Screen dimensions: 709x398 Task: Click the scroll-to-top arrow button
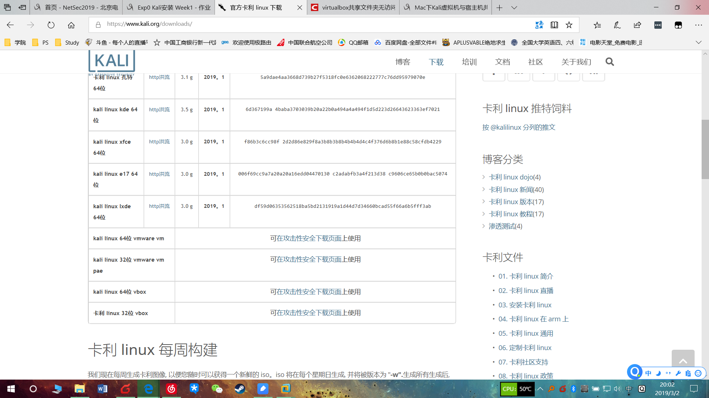(x=683, y=361)
